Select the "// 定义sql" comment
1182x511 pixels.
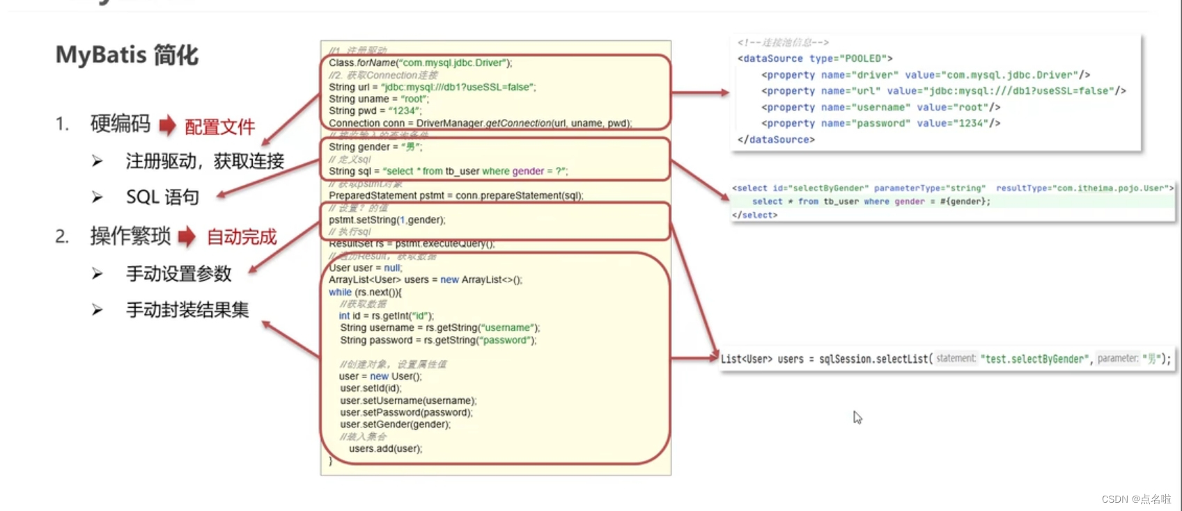pos(350,159)
